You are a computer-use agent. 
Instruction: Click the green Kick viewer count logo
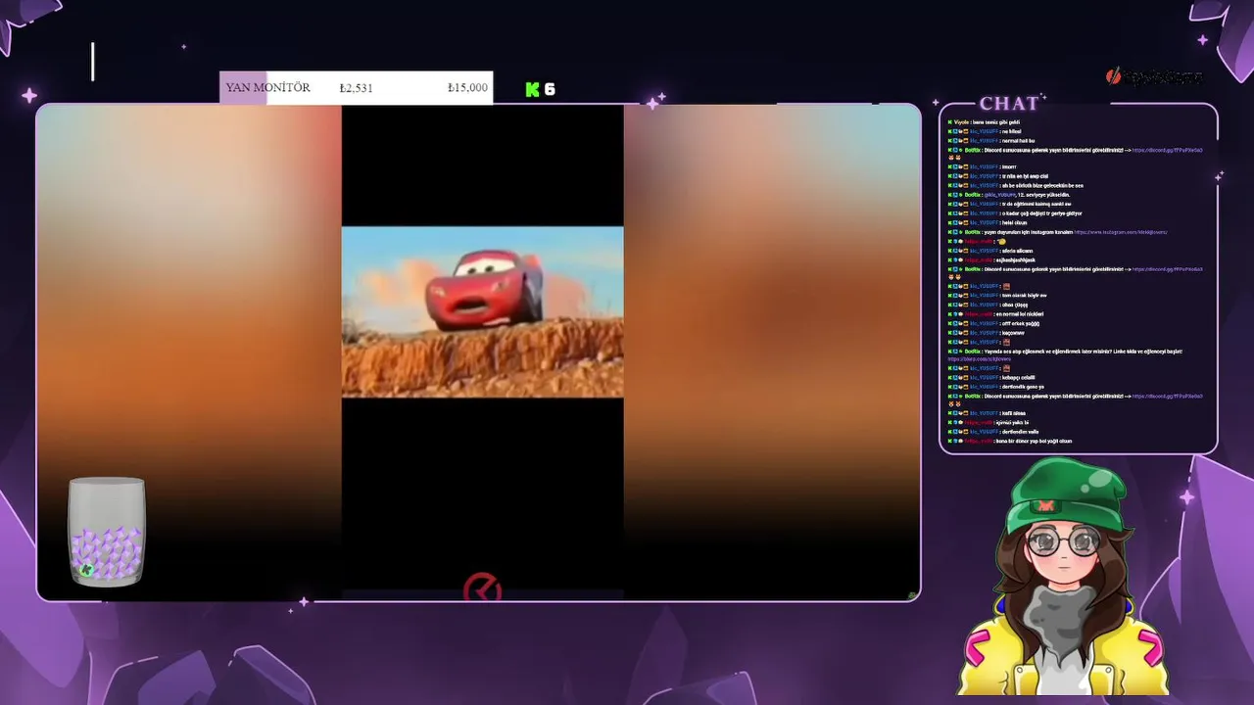[x=533, y=89]
